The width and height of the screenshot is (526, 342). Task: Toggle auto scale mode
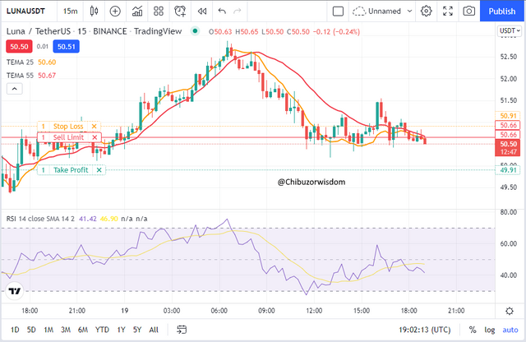[x=510, y=330]
